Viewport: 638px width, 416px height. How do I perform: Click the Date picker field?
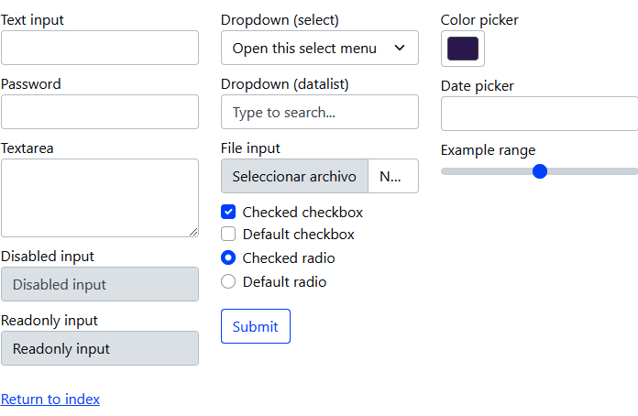coord(539,115)
